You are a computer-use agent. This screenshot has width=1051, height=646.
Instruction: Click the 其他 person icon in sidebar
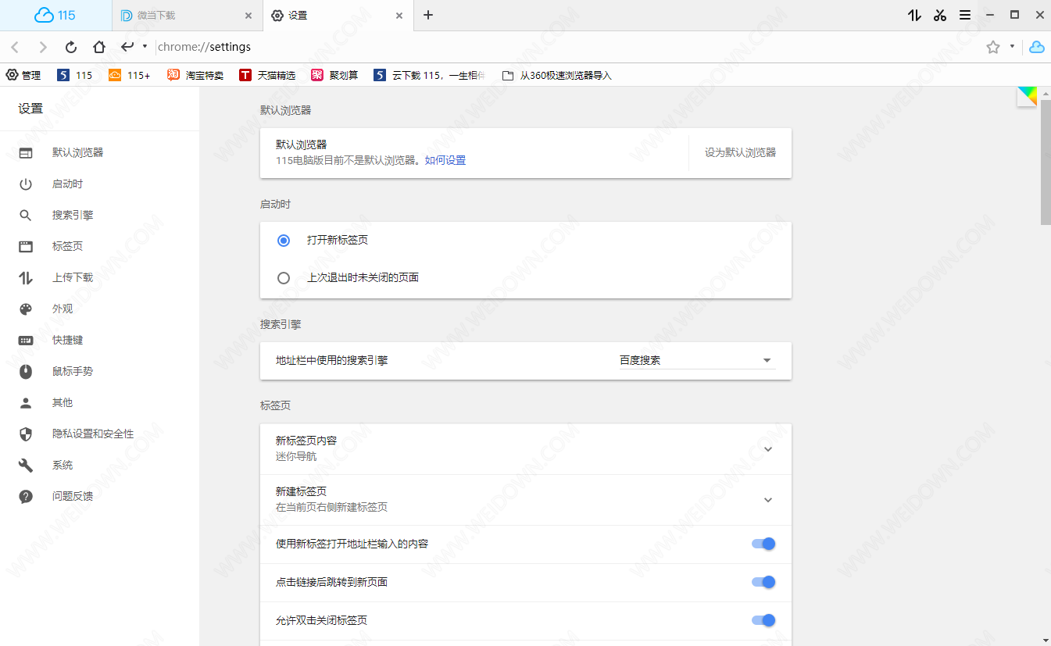26,402
